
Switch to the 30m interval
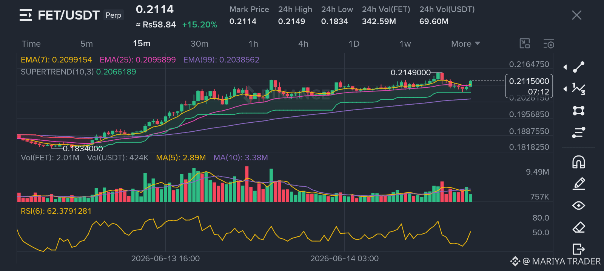coord(199,44)
